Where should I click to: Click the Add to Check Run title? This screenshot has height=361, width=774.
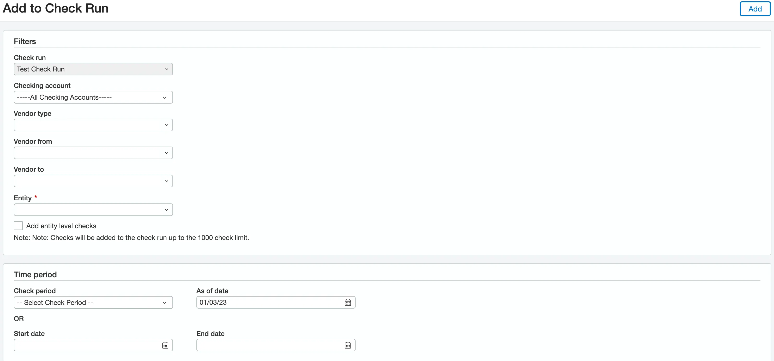(56, 8)
